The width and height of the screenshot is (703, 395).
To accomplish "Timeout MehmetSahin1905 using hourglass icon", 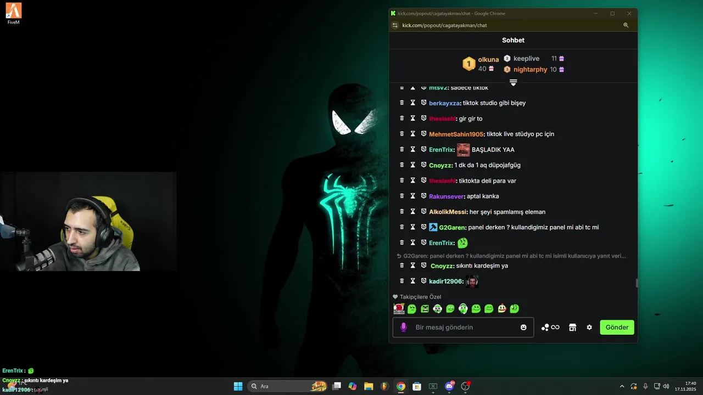I will [413, 134].
